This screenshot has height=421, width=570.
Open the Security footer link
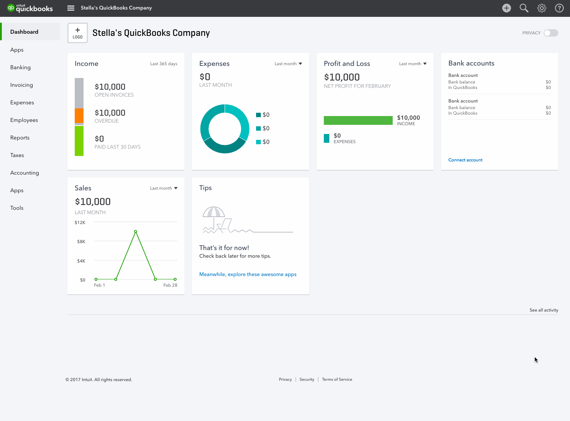pyautogui.click(x=307, y=379)
